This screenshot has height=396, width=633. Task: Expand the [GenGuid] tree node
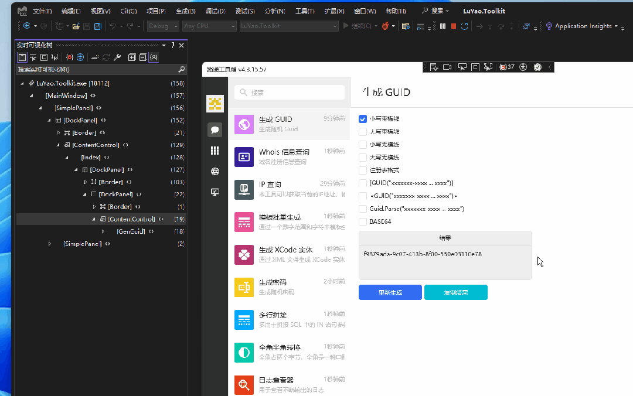point(103,231)
